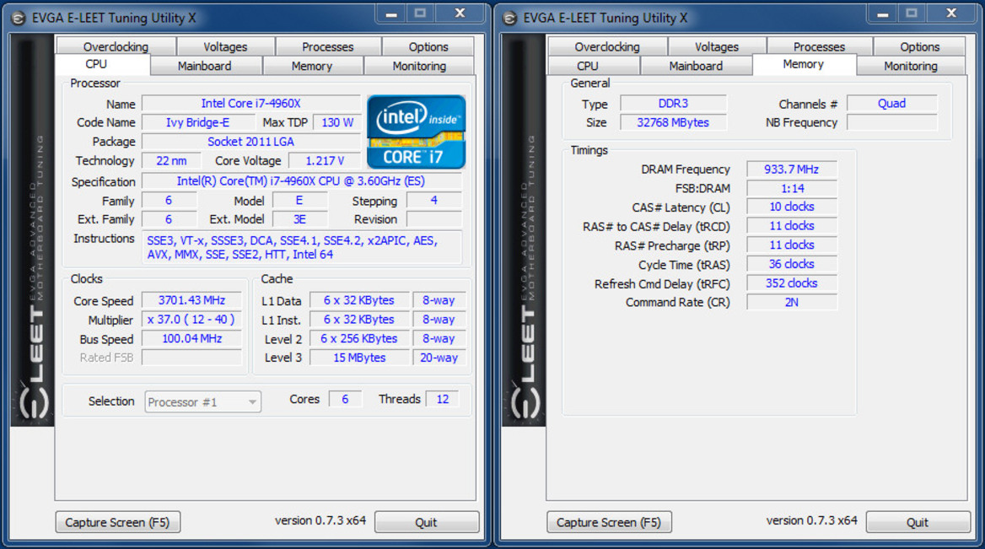Viewport: 985px width, 549px height.
Task: Click the DDR3 memory type value
Action: pos(673,104)
